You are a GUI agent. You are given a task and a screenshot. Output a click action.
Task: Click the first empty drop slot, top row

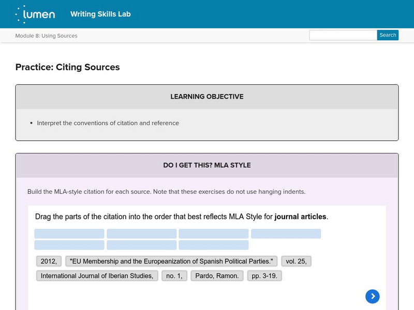[x=69, y=234]
